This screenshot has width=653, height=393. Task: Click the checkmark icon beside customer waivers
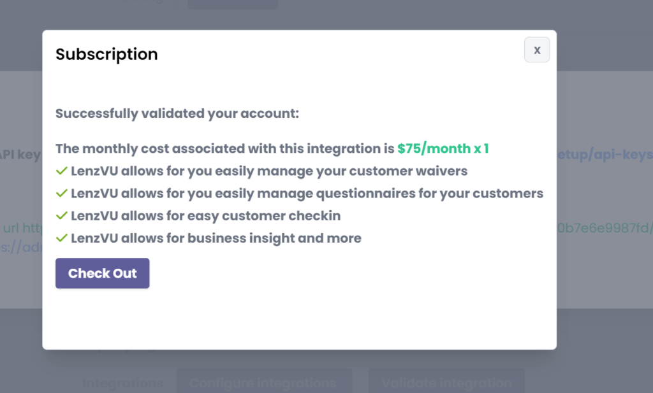62,171
